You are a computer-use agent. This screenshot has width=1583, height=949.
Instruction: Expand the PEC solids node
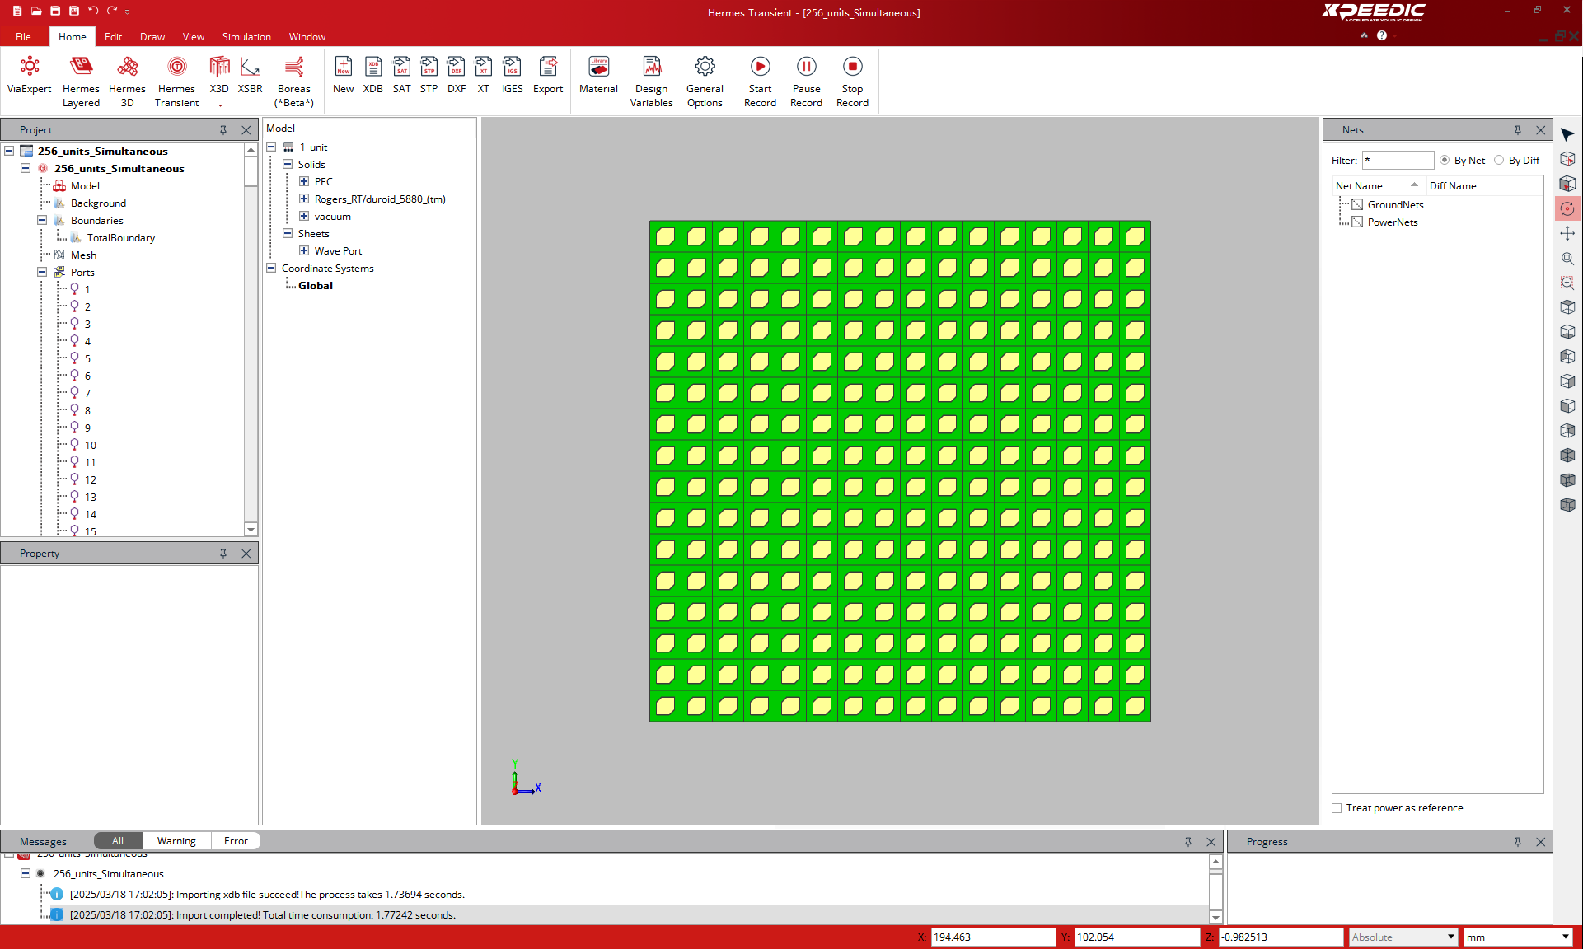[x=304, y=181]
